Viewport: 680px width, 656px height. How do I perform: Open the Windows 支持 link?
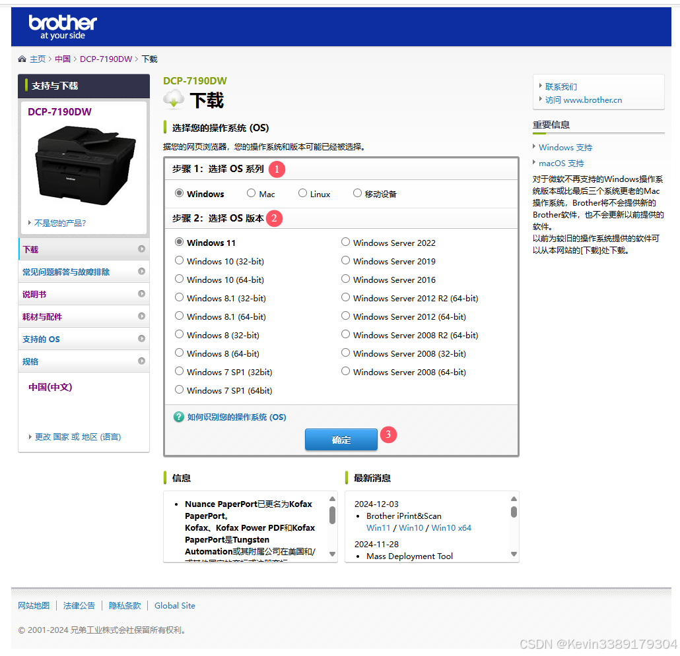[566, 148]
